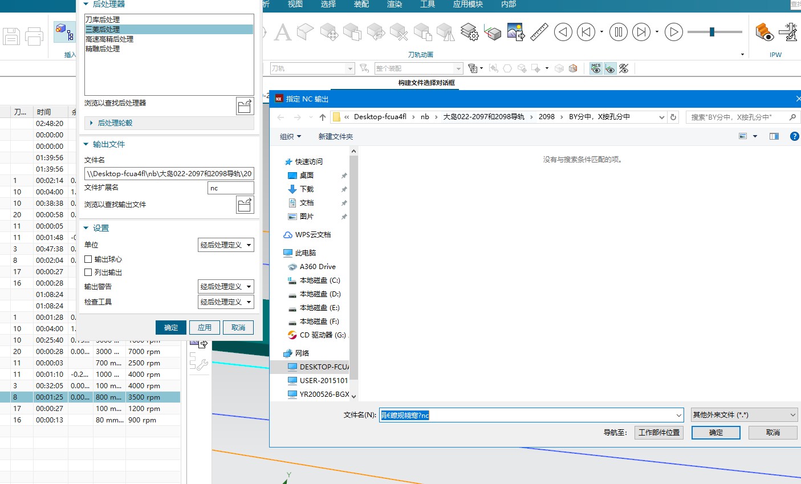Viewport: 801px width, 484px height.
Task: Select 下载 in navigation pane
Action: (307, 189)
